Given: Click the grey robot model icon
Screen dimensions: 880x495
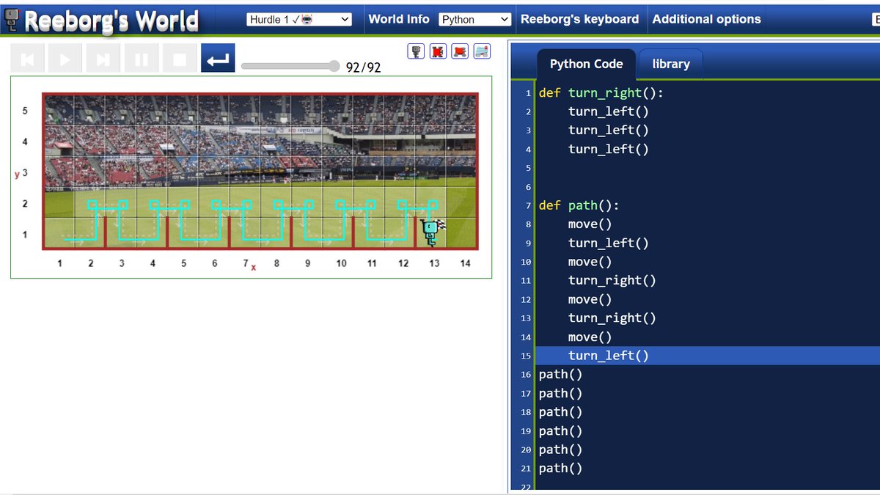Looking at the screenshot, I should (x=417, y=51).
